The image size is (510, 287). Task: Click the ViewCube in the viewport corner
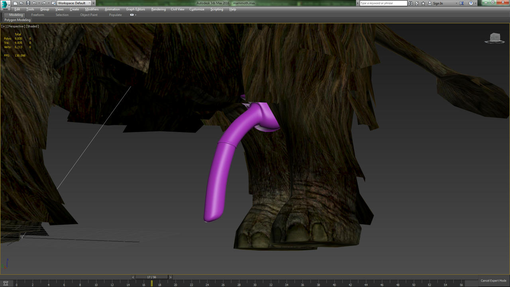494,38
